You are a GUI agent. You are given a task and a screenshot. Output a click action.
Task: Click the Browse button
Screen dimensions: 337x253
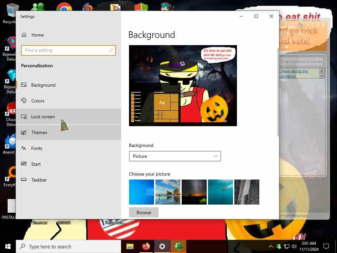(144, 212)
